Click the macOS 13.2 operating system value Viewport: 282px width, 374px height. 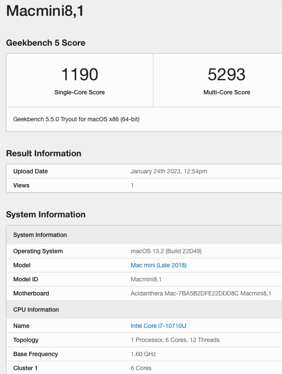pyautogui.click(x=166, y=251)
